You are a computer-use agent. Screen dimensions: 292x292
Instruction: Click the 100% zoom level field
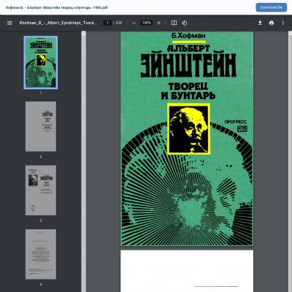tap(147, 23)
